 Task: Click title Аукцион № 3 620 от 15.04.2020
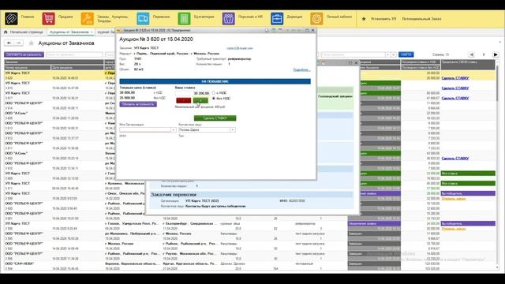coord(156,39)
